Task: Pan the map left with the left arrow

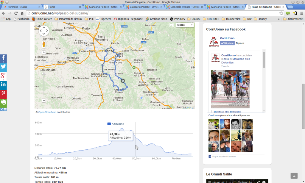Action: click(41, 31)
